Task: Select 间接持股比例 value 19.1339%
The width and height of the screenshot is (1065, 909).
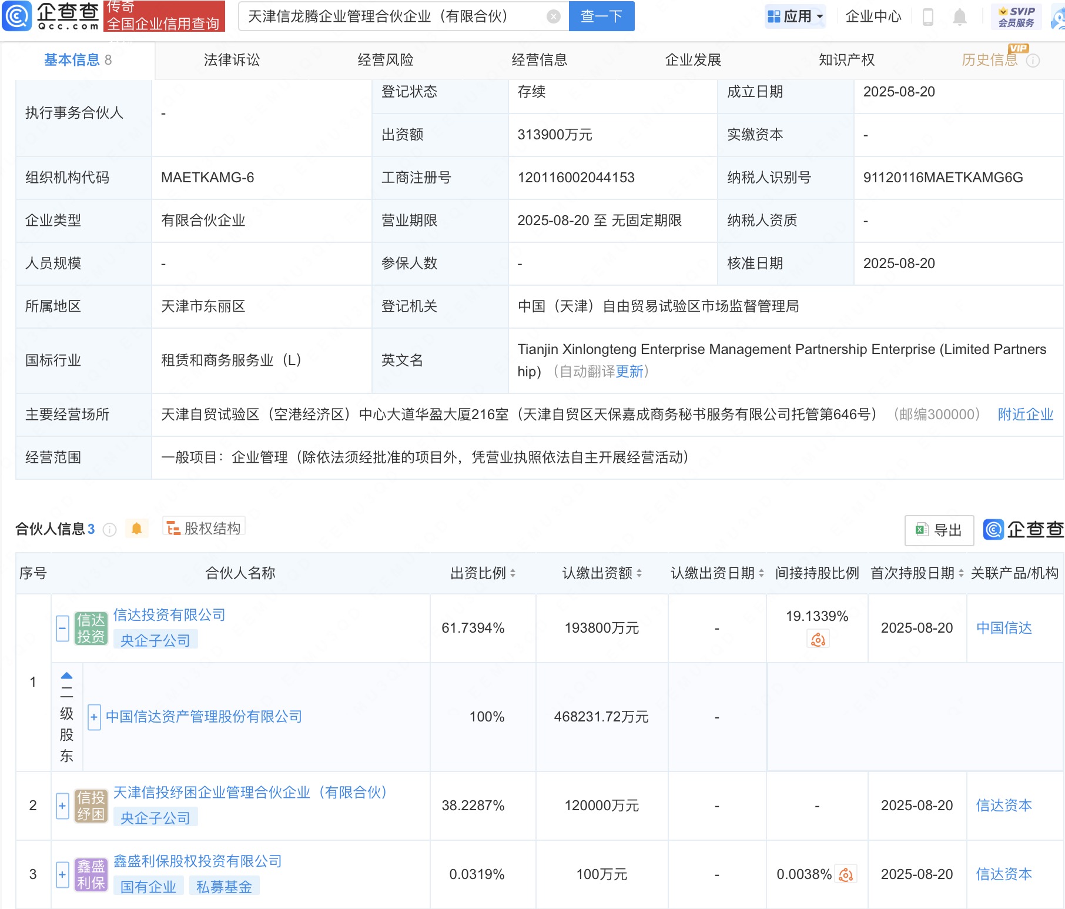Action: click(x=817, y=616)
